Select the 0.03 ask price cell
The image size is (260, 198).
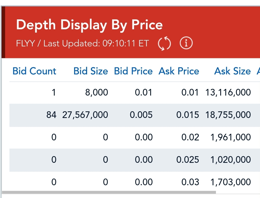pos(190,182)
